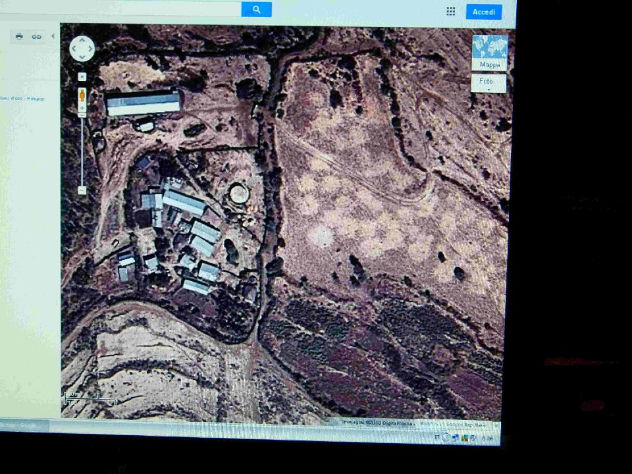Screen dimensions: 632x474
Task: Click the multicolored tray icon
Action: click(464, 438)
